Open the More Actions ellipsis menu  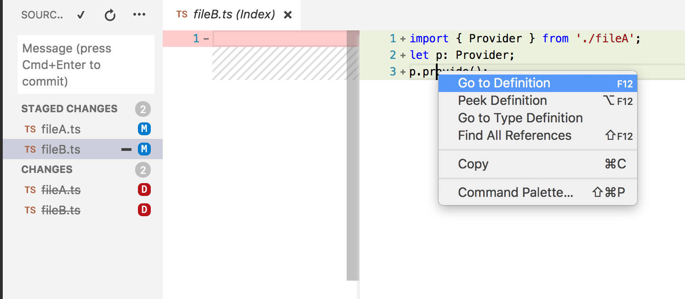pos(139,14)
